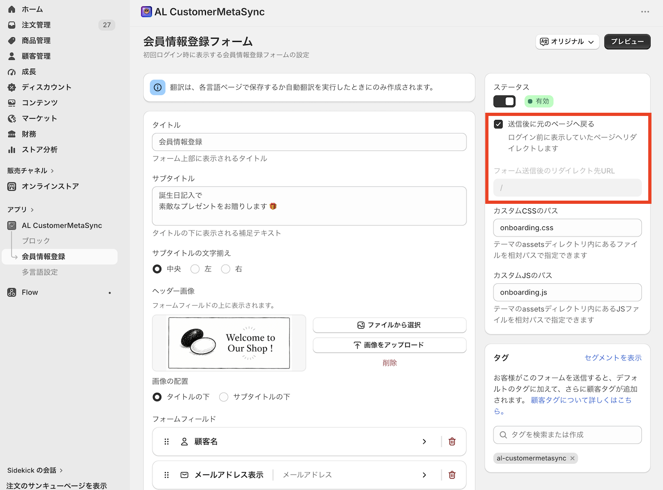Click the discount badge icon
Screen dimensions: 663x490
(12, 87)
